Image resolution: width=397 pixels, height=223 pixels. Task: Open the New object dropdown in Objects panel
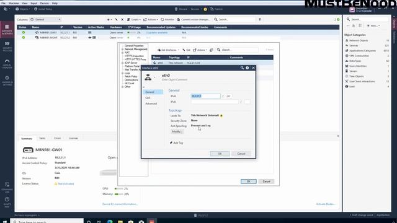[373, 25]
